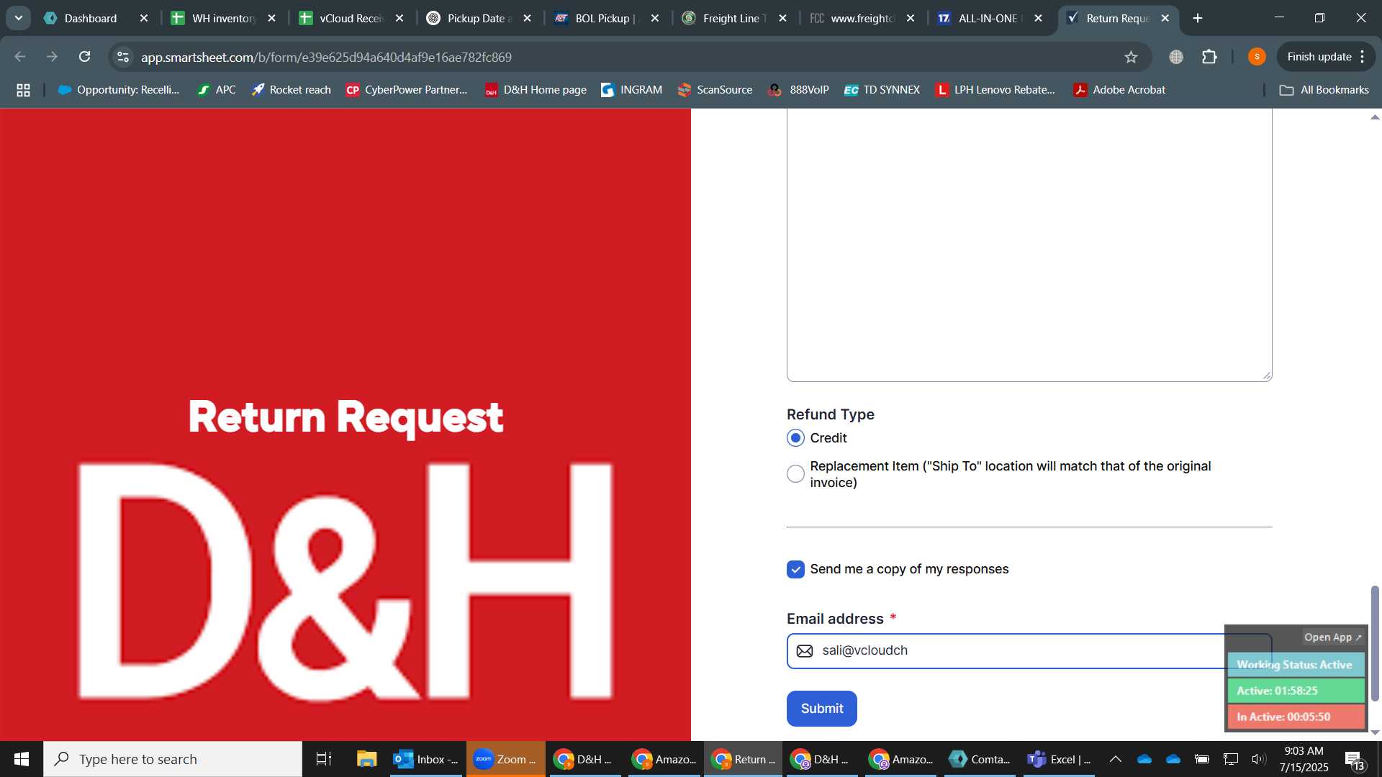Submit the Return Request form

click(x=821, y=709)
